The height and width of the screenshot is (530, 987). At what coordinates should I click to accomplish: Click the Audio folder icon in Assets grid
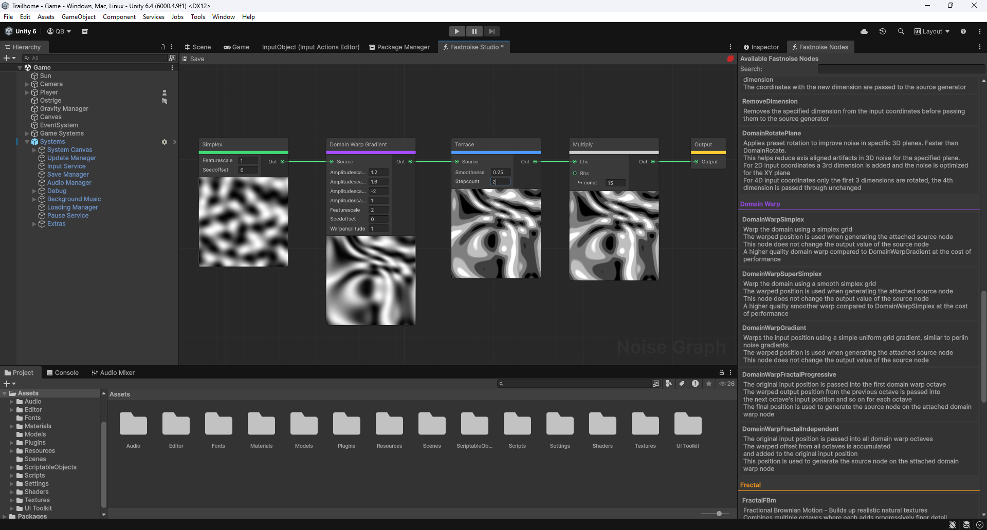[133, 424]
